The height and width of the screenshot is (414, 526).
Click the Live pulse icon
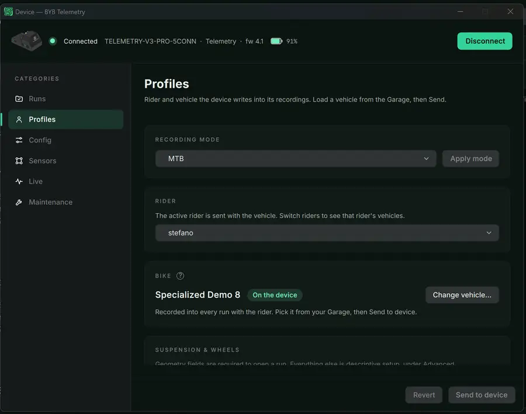click(19, 182)
